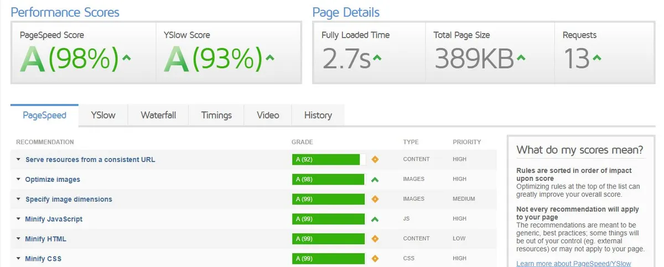Click orange diamond icon for consistent URL row
Viewport: 664px width, 267px height.
375,160
